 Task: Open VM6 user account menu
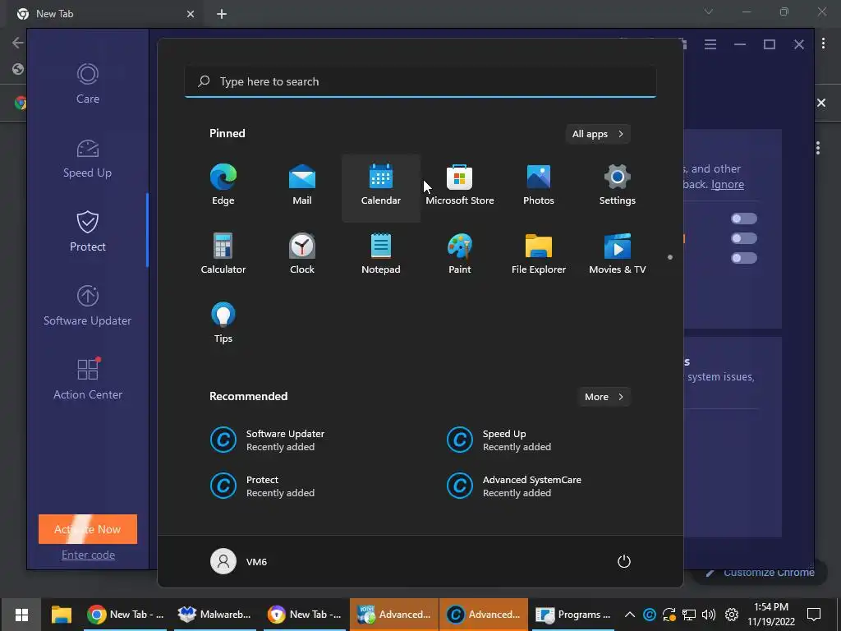tap(239, 561)
